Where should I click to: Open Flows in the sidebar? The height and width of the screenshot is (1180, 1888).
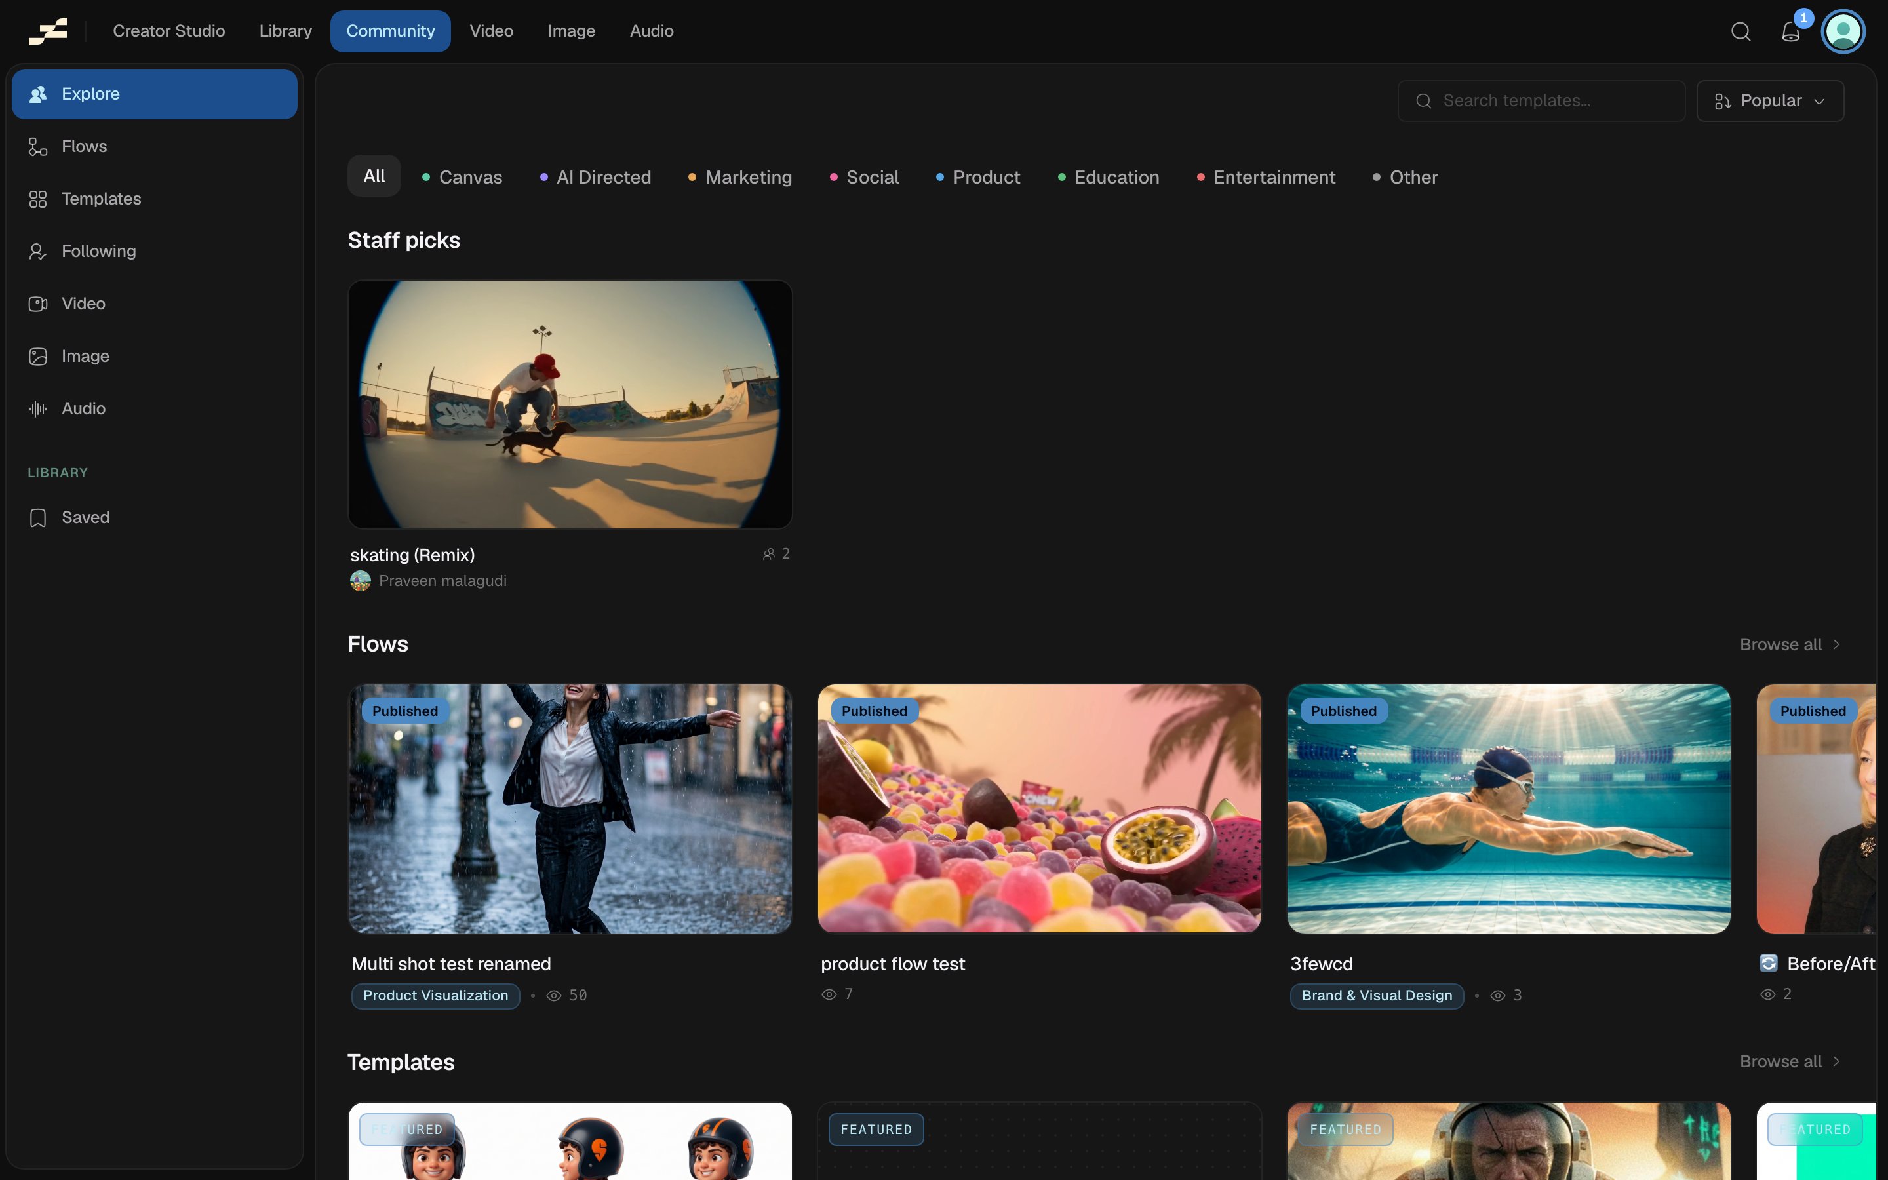[x=155, y=146]
